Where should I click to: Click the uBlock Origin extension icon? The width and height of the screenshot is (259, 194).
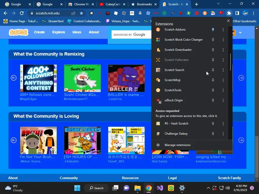click(x=158, y=101)
